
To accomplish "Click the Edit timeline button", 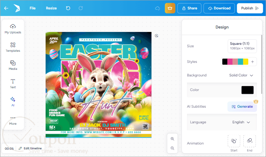I will point(30,148).
